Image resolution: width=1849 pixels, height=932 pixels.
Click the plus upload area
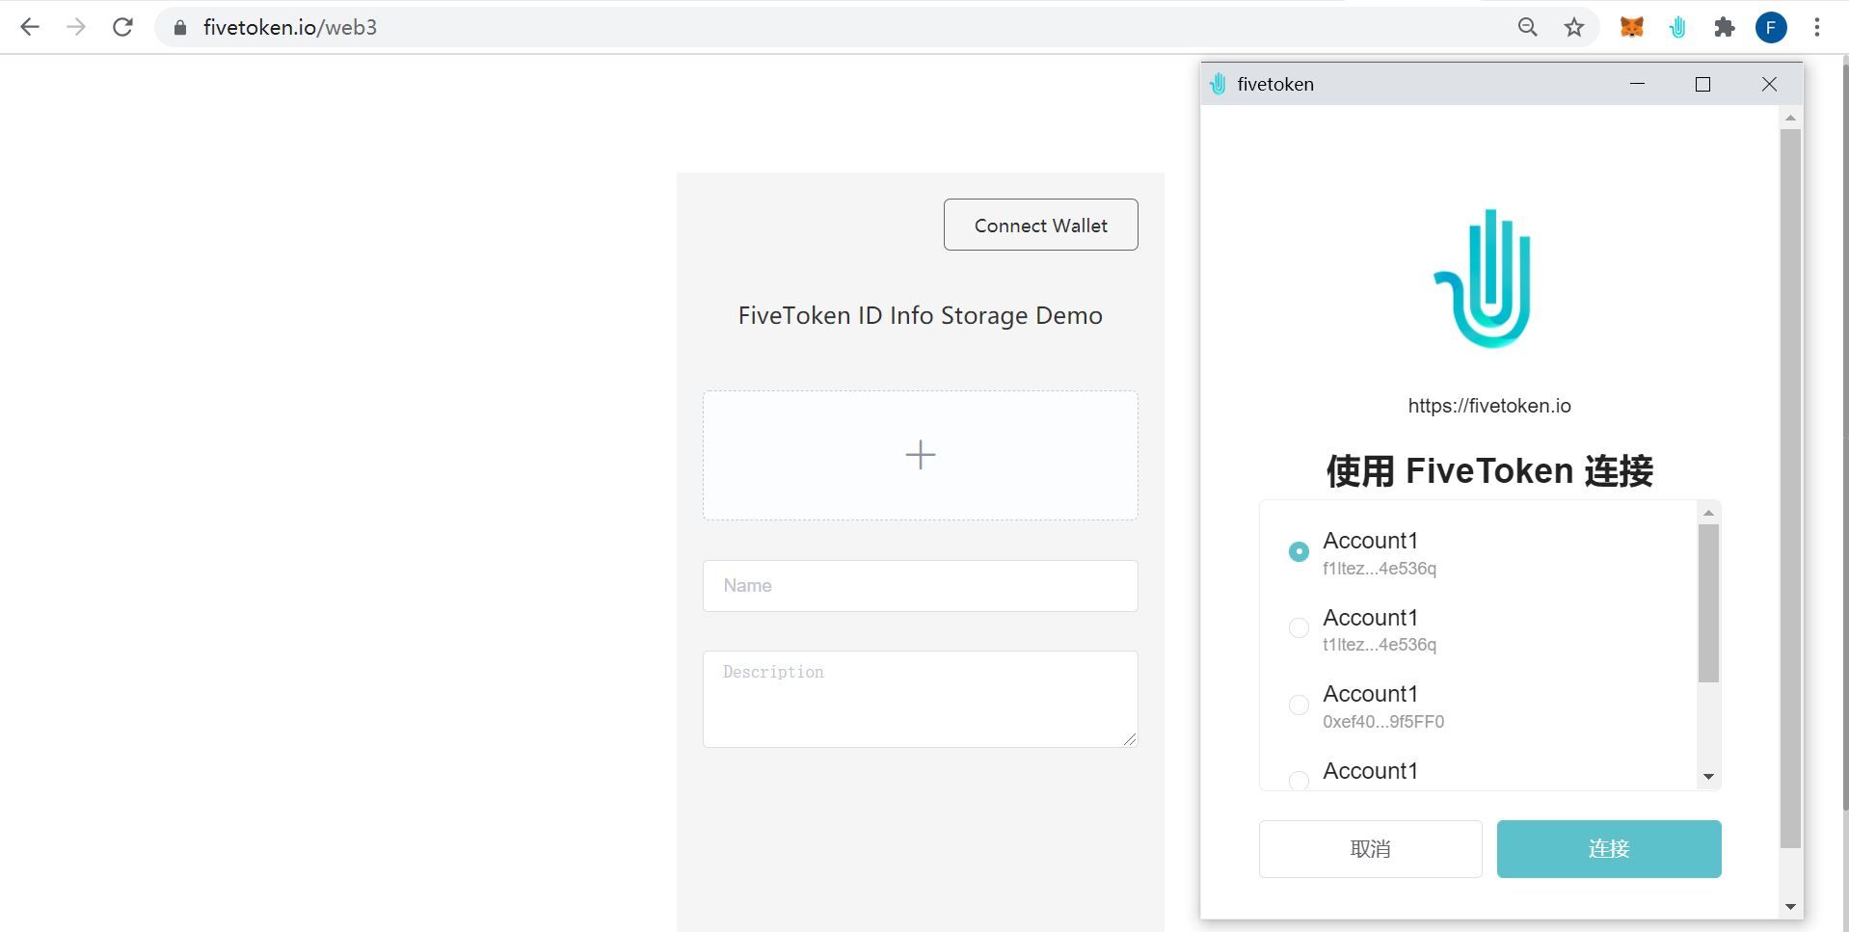[921, 455]
